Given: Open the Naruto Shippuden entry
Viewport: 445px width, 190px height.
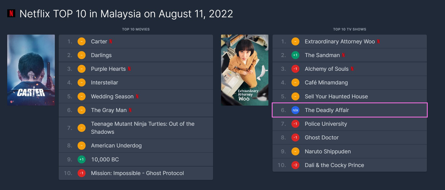Looking at the screenshot, I should (328, 151).
